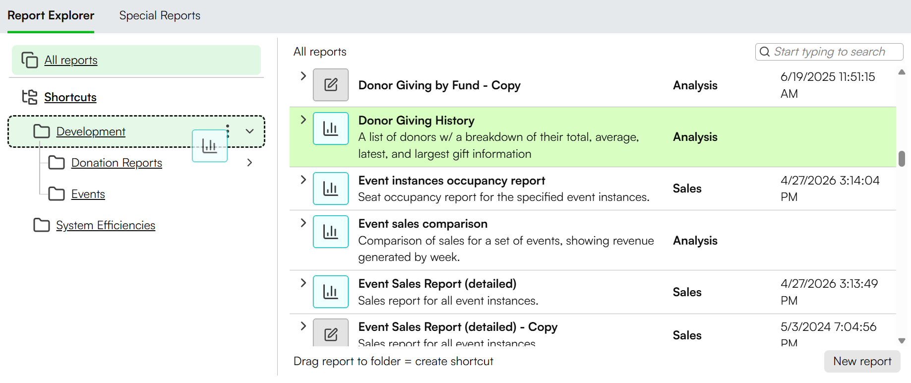Screen dimensions: 911x383
Task: Click the Events folder icon
Action: [57, 194]
